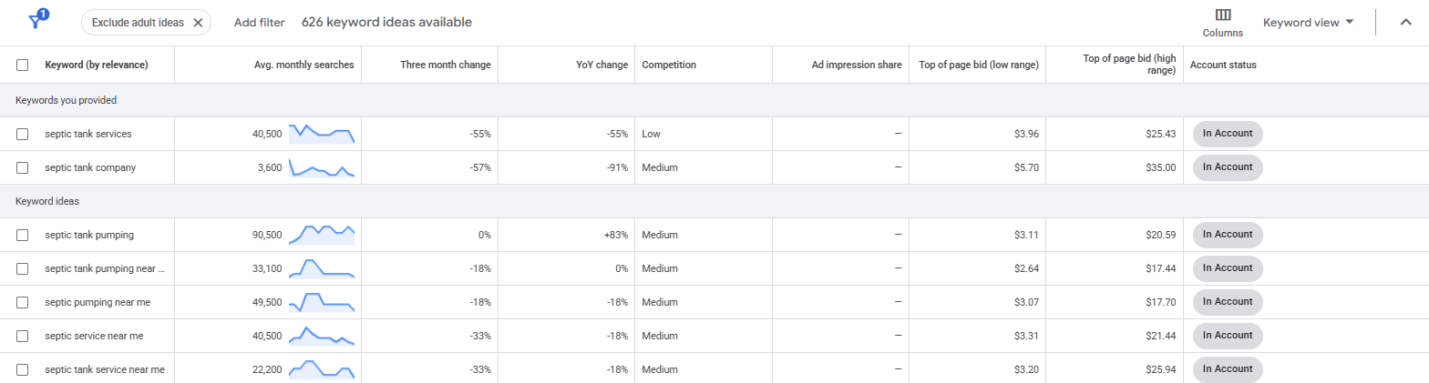Open the Columns selector icon

(x=1223, y=15)
